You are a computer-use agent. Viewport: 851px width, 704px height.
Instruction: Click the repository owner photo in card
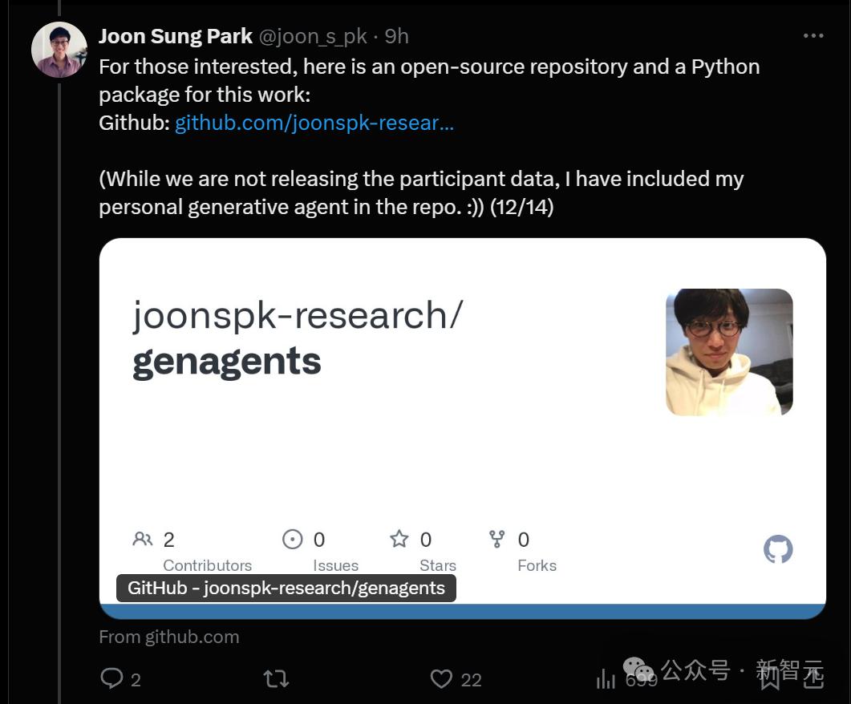pos(729,352)
